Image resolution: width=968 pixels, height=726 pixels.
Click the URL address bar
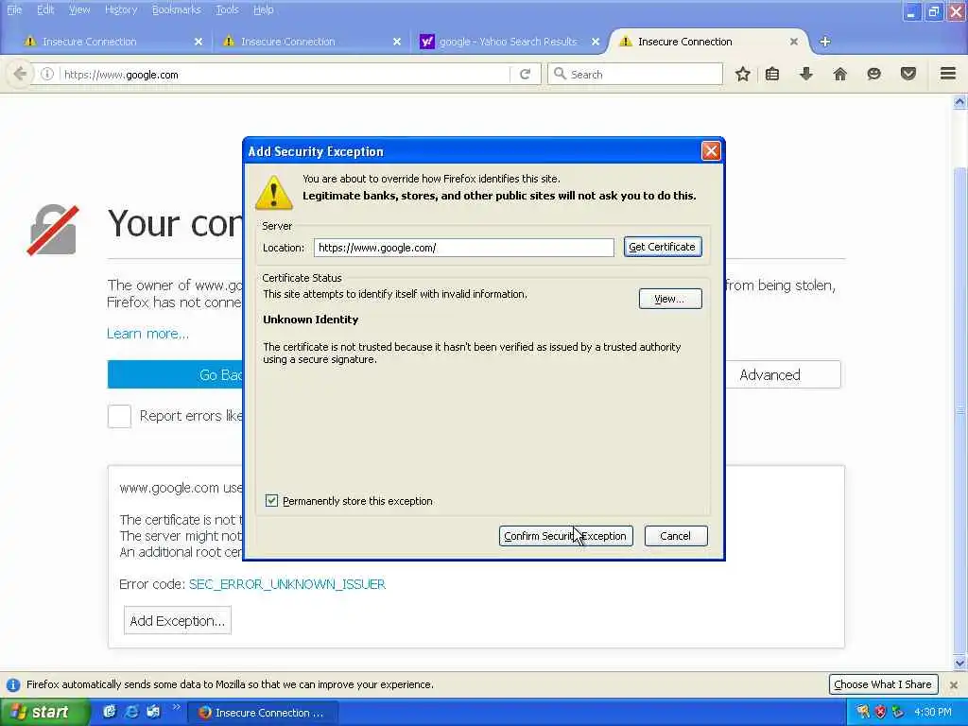tap(284, 74)
